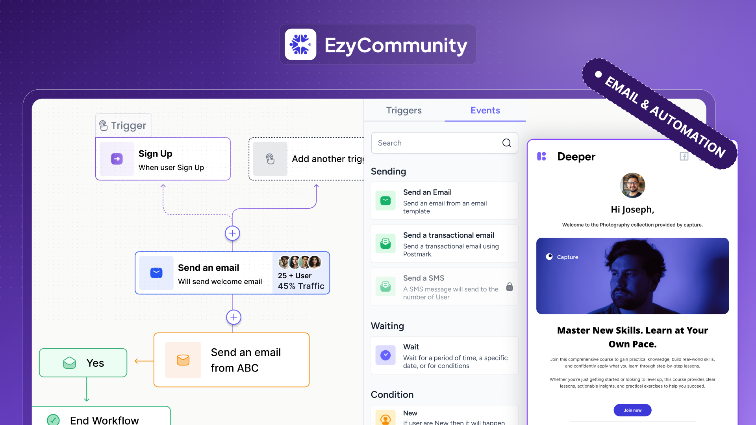Click the Facebook icon in email preview

pos(684,156)
